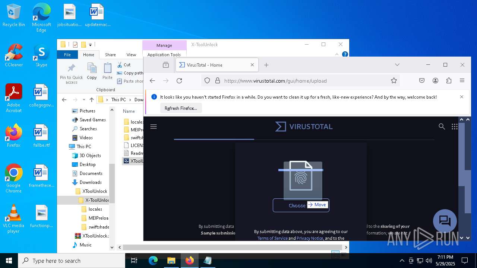
Task: Open a new Firefox tab
Action: click(x=266, y=65)
